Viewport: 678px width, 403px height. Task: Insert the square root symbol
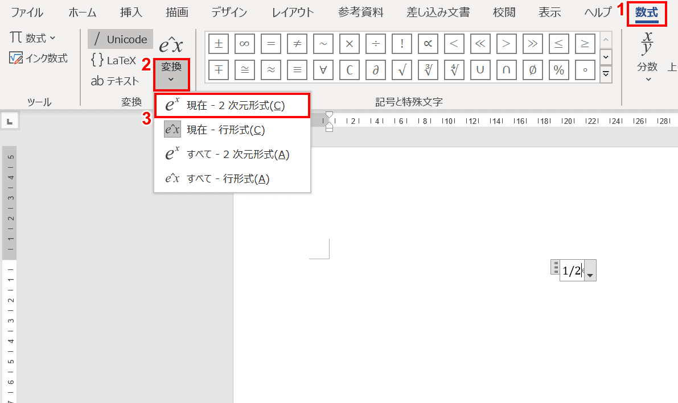402,70
